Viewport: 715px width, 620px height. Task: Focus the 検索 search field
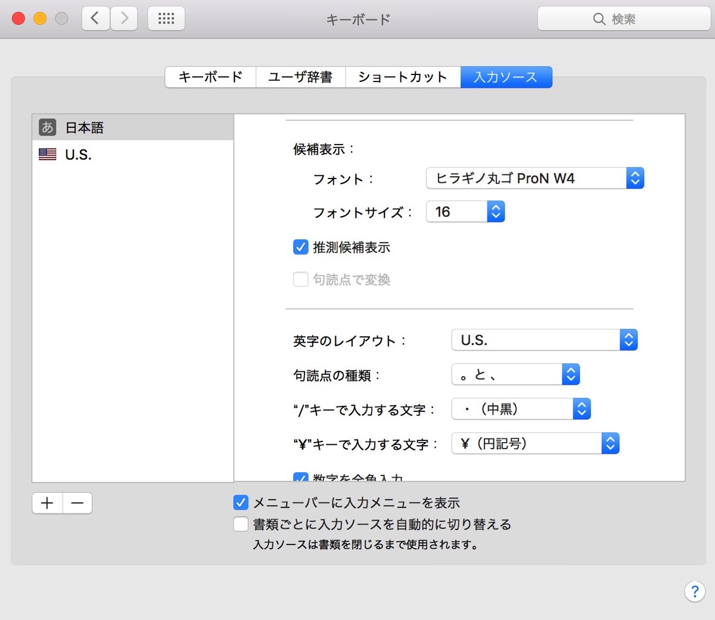pyautogui.click(x=624, y=19)
